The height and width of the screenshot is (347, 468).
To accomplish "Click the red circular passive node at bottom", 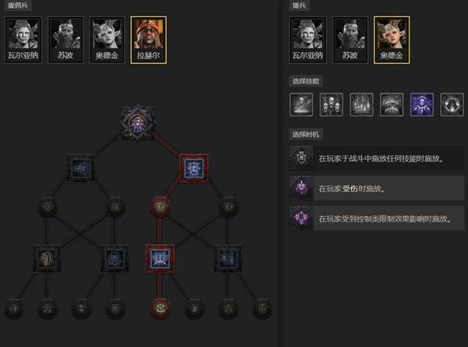I will [160, 309].
